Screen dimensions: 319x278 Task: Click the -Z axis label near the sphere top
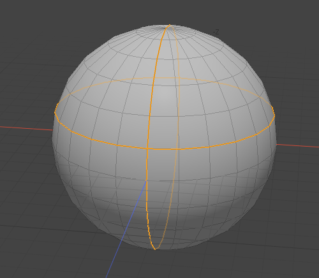(216, 32)
